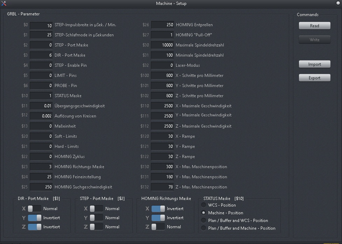Select Plan / Buffer and WCS - Position

point(203,221)
